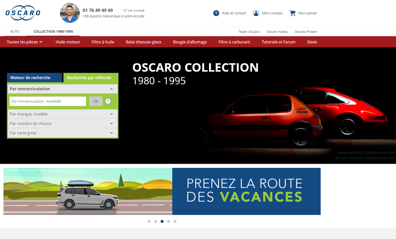
Task: Click "Tutoriels et Forum" in the red bar
Action: (x=278, y=42)
